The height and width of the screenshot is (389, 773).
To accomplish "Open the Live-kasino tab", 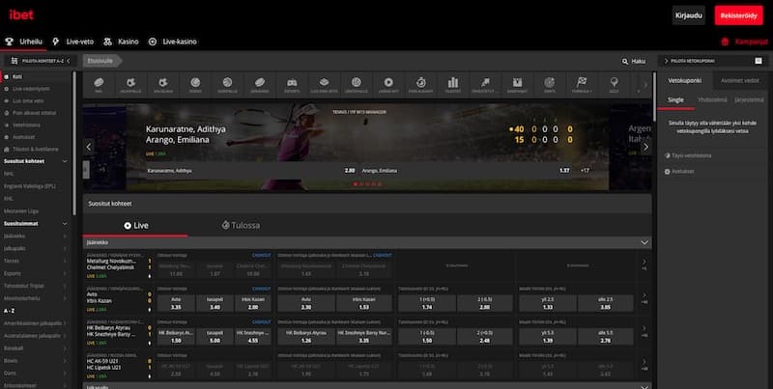I will click(x=173, y=42).
